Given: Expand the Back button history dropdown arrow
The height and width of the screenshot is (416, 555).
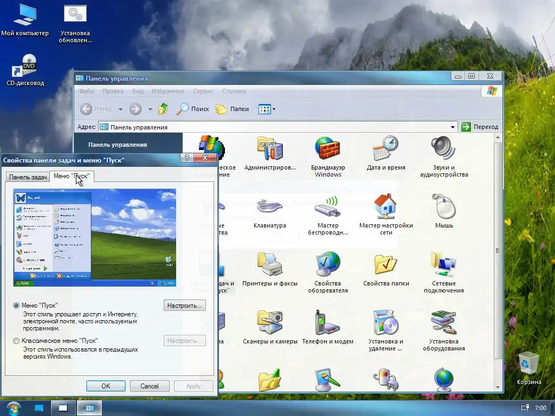Looking at the screenshot, I should point(120,109).
